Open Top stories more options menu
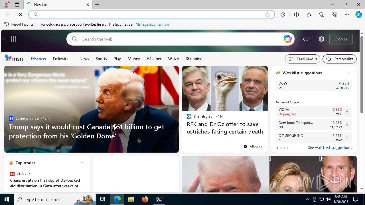 [x=81, y=163]
